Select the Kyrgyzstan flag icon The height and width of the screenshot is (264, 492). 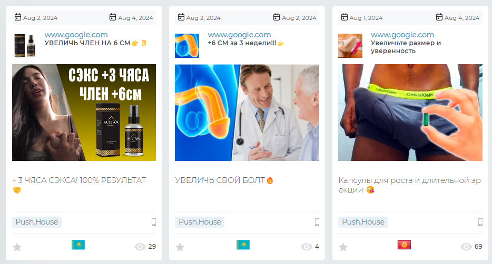tap(404, 245)
